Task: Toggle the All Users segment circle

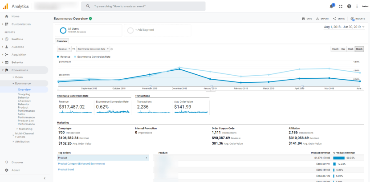Action: point(63,30)
